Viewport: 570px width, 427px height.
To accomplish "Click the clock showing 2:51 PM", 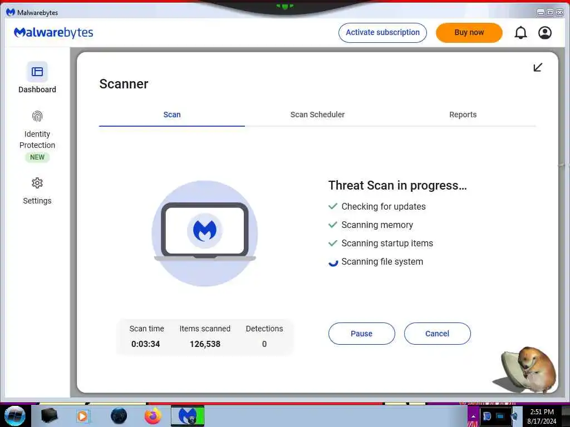I will [x=542, y=412].
